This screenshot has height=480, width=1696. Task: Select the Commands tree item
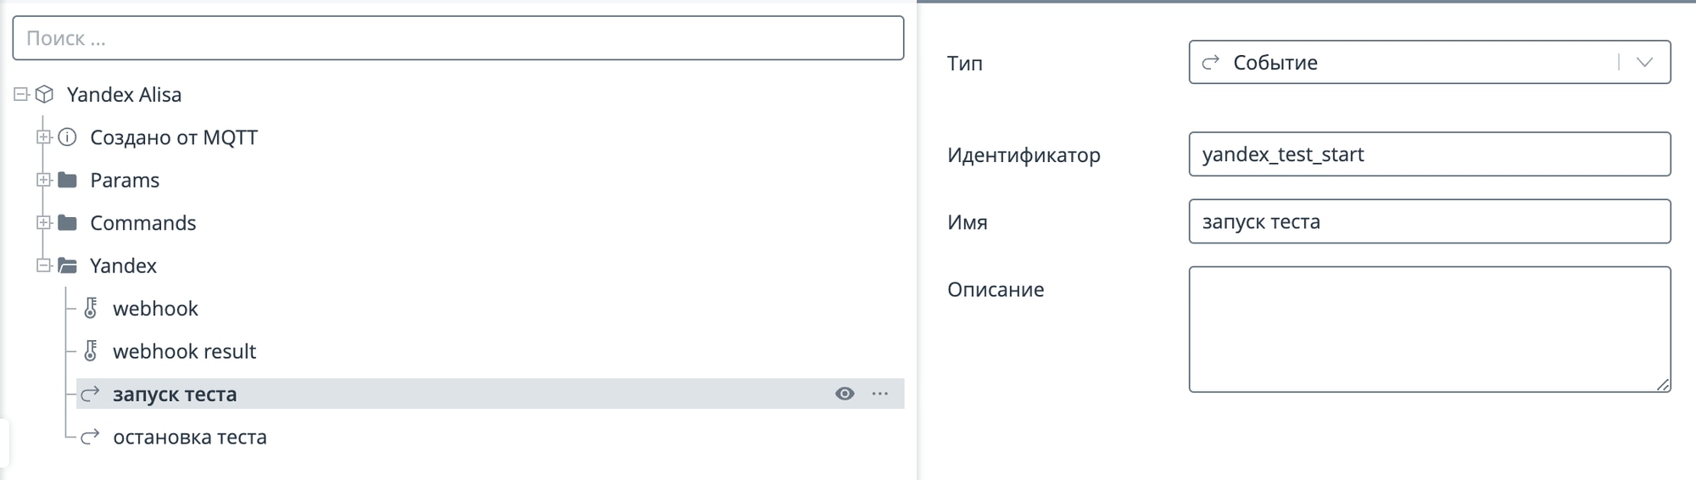pos(143,222)
